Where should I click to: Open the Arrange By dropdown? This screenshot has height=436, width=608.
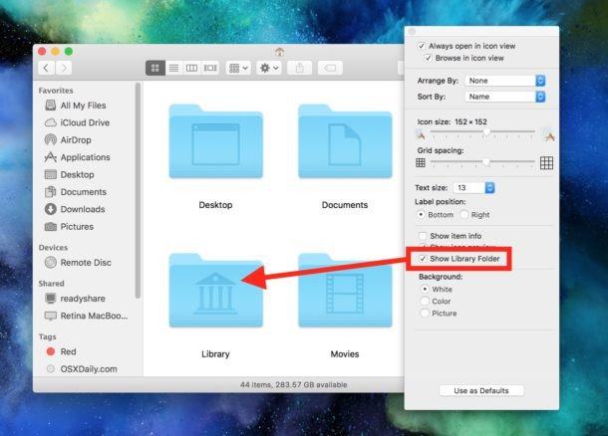click(x=504, y=80)
